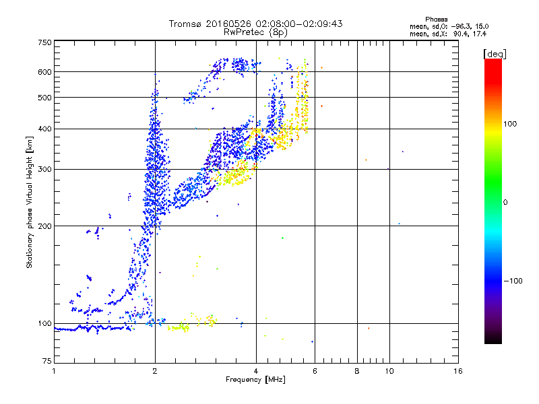Click the x-axis label "6"
Image resolution: width=539 pixels, height=404 pixels.
click(315, 371)
